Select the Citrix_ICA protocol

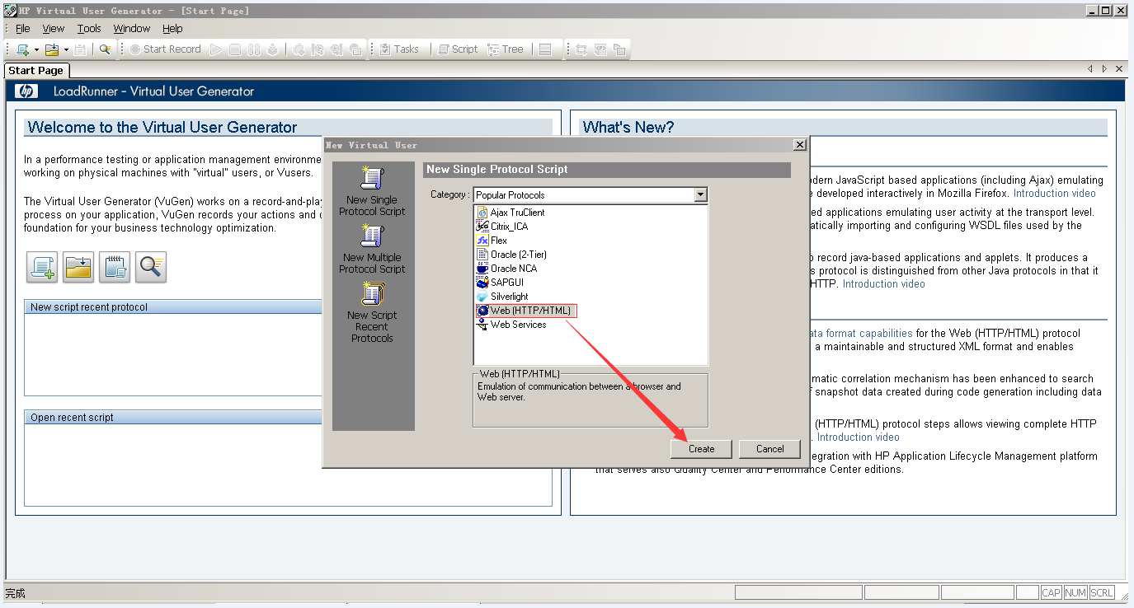[502, 227]
